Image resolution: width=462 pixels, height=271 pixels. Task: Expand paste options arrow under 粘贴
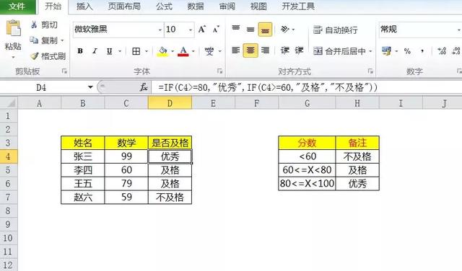(x=13, y=56)
